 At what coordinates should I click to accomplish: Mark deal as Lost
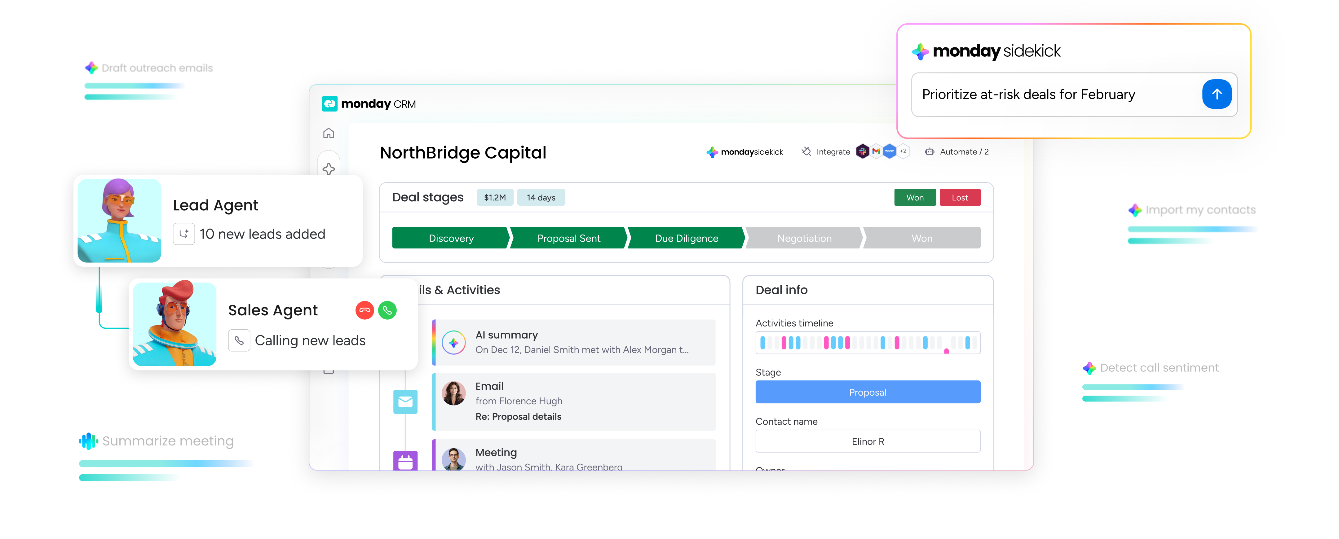pos(960,197)
